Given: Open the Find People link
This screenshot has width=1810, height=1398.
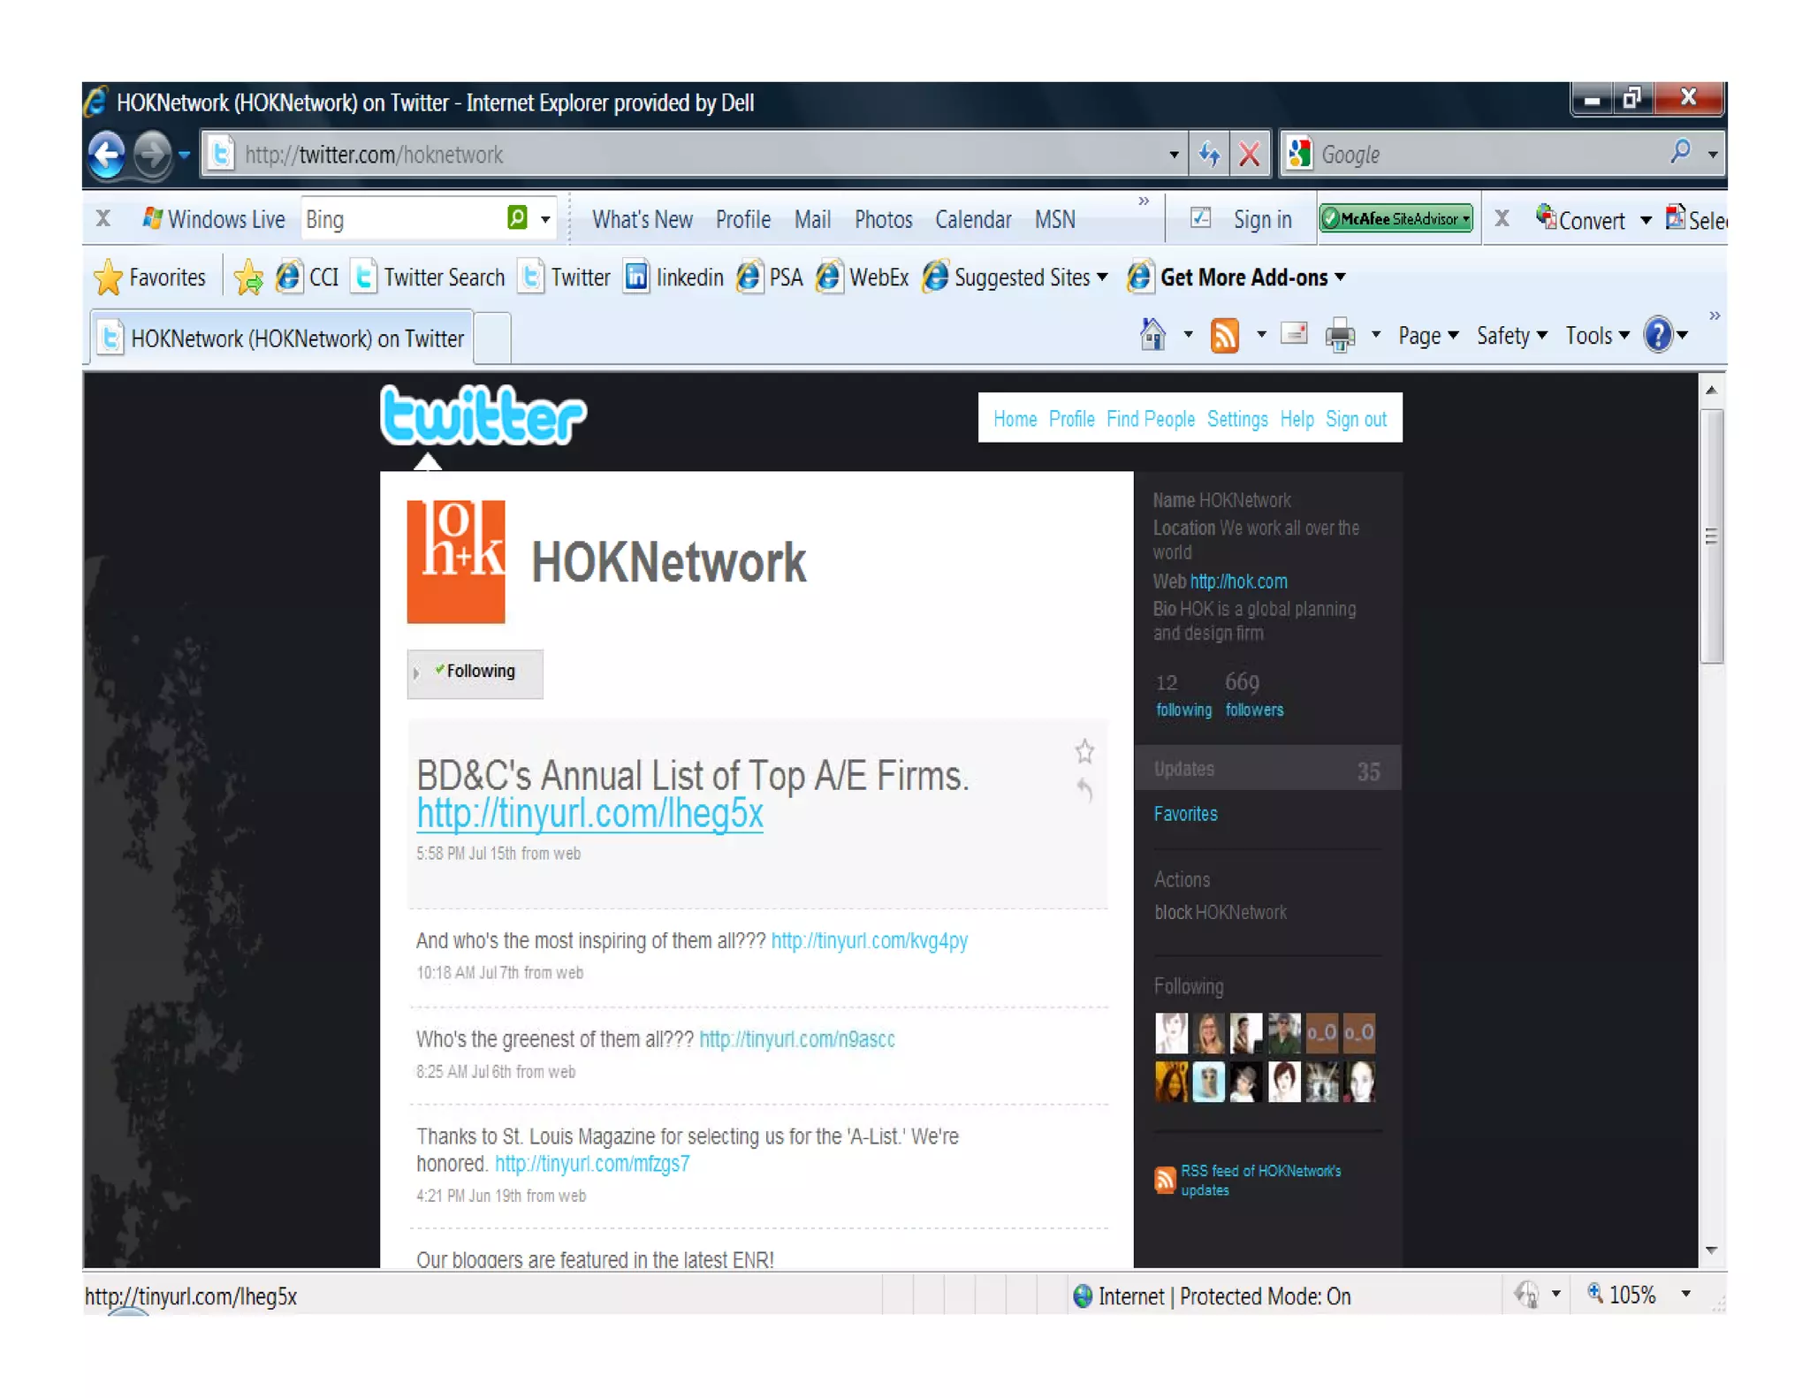Looking at the screenshot, I should click(1150, 419).
